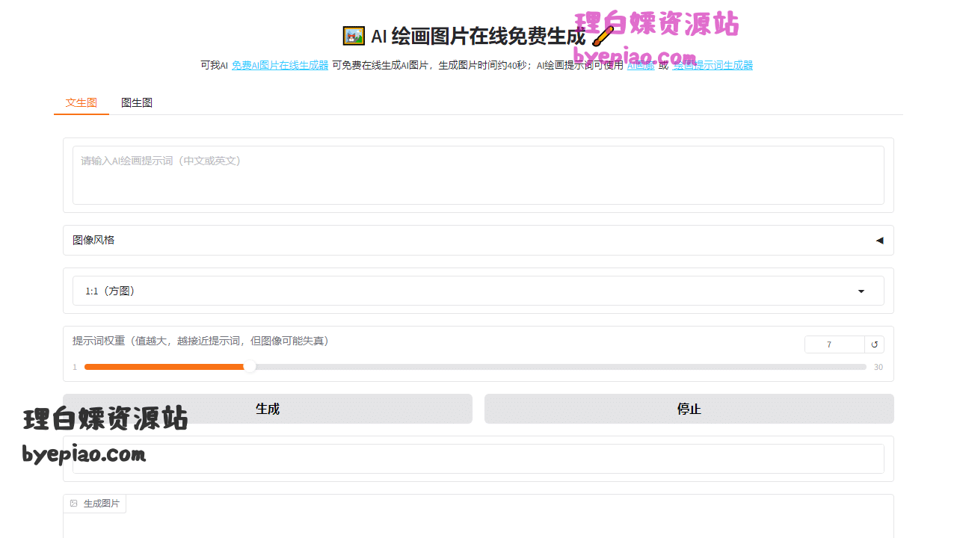
Task: Click the 图像风格 label text
Action: pyautogui.click(x=93, y=240)
